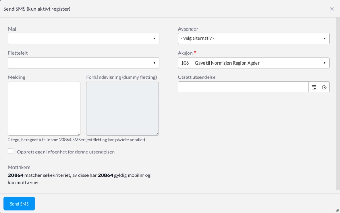
Task: Click the 'Opprett egen infoenhet for denne utsendelsen' label
Action: tap(66, 152)
